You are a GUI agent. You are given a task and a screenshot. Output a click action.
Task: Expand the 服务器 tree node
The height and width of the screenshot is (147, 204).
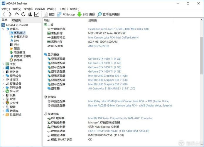tap(3, 72)
